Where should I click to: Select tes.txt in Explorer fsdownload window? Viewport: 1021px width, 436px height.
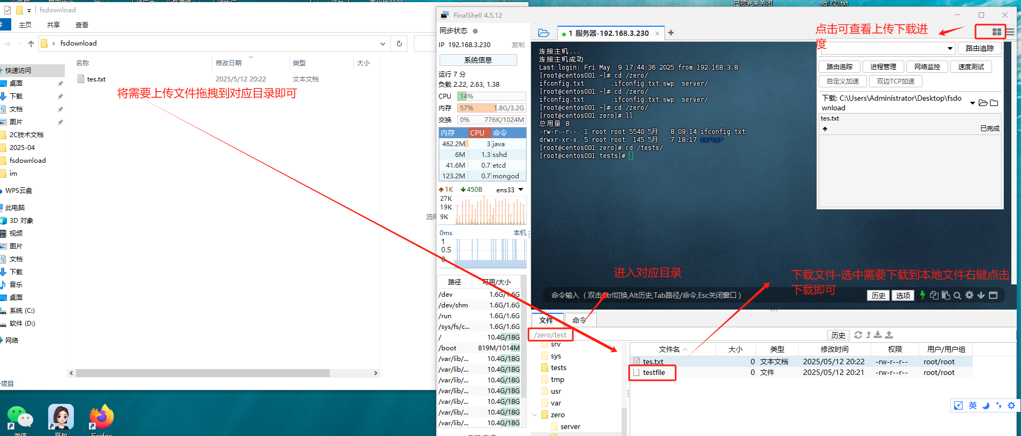tap(96, 79)
